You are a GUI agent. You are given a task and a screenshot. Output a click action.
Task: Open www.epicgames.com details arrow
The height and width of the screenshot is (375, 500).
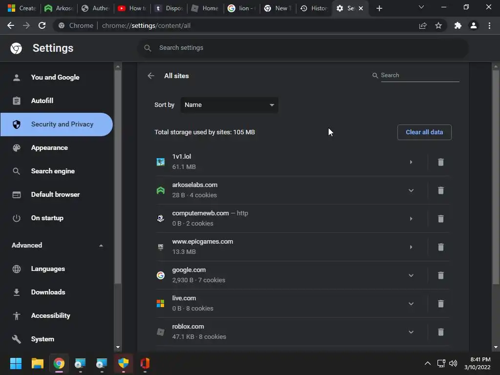tap(411, 247)
